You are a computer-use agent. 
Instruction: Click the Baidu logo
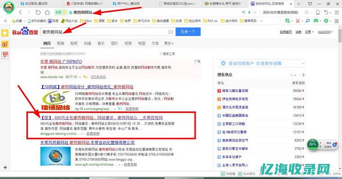click(25, 31)
